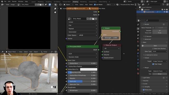Switch to the Shading workspace tab
The height and width of the screenshot is (95, 169).
(x=75, y=2)
